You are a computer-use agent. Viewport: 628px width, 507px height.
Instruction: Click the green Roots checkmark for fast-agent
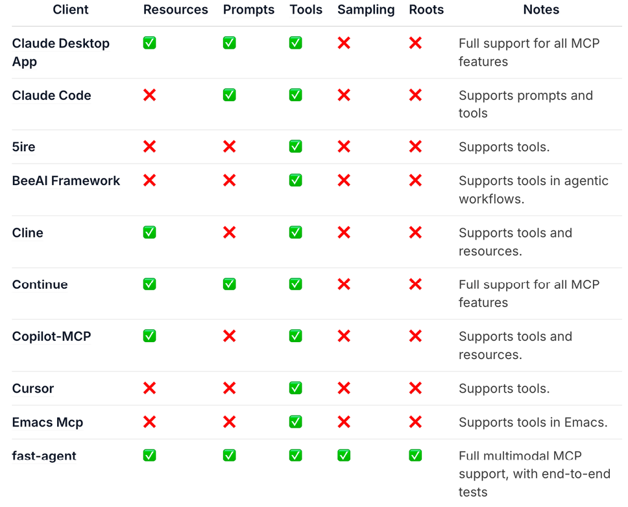(415, 456)
